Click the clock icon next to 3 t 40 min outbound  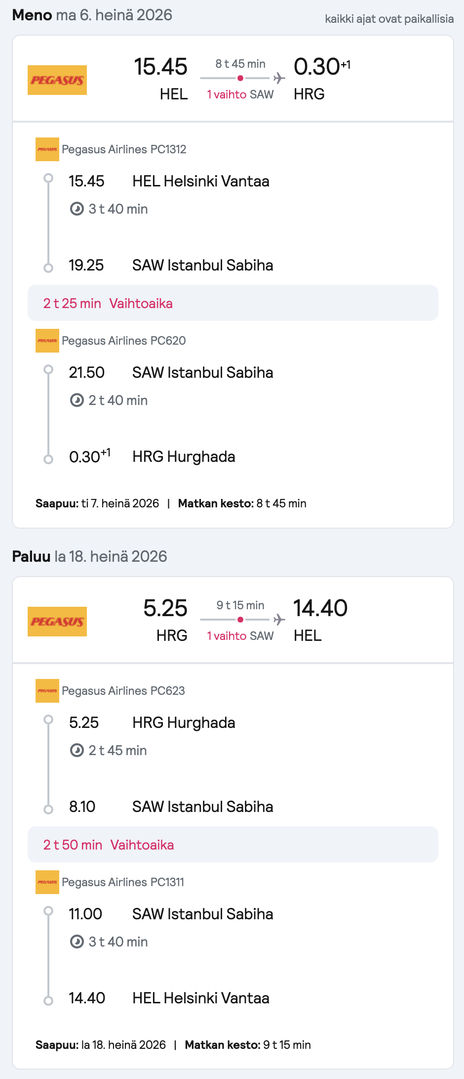click(77, 209)
